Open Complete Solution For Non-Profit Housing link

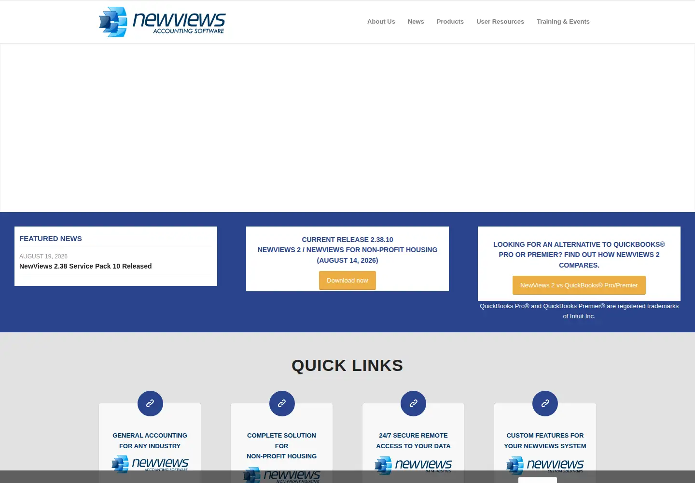(x=282, y=446)
